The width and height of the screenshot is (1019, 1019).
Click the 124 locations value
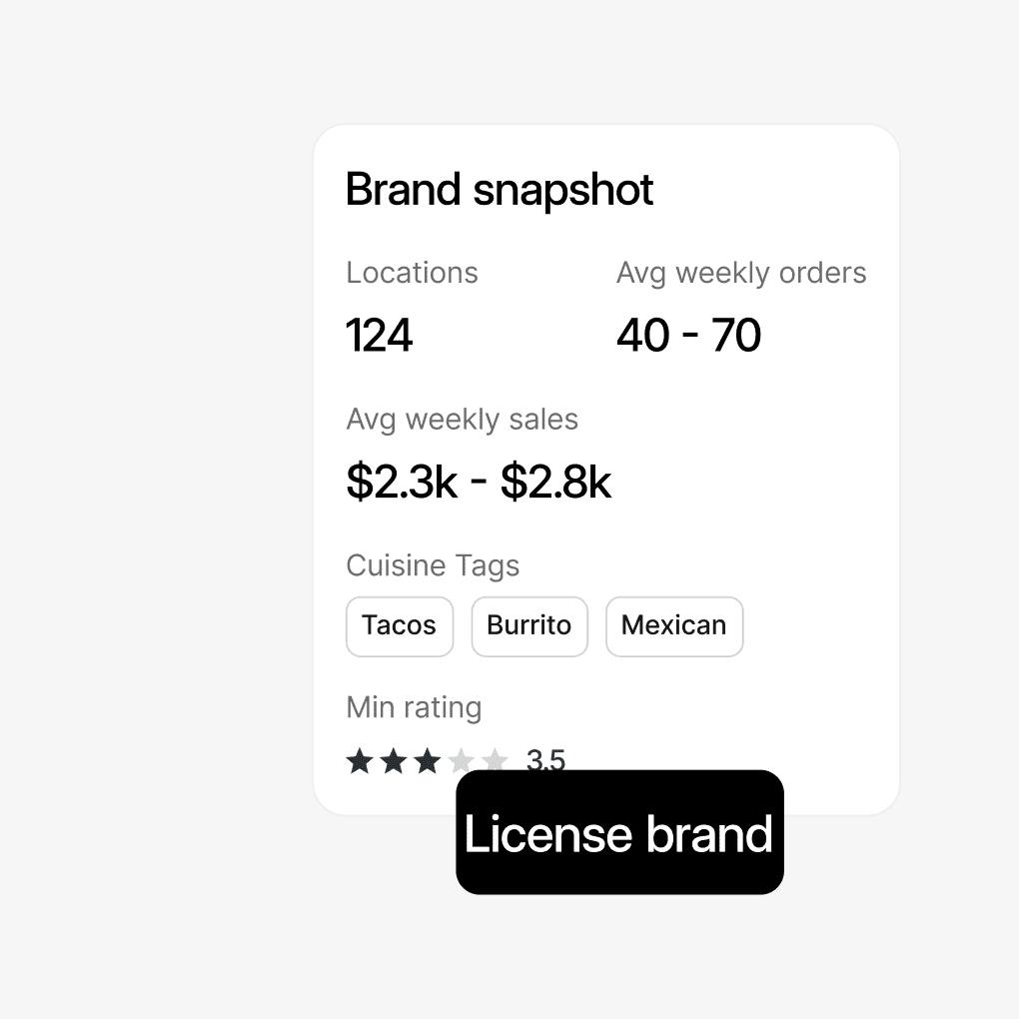[380, 336]
